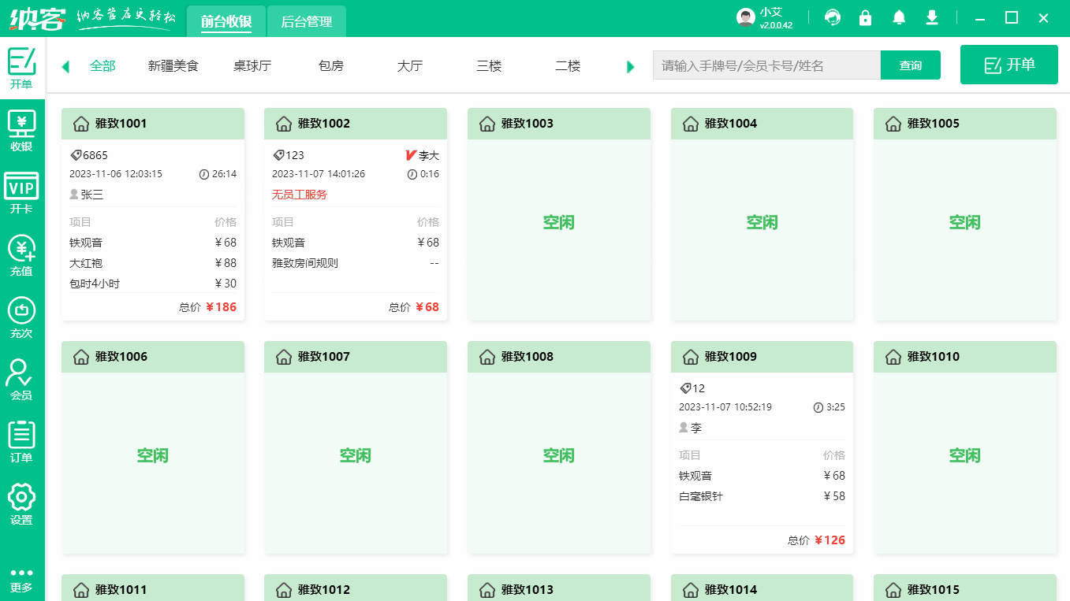
Task: Click the download icon in titlebar
Action: [x=932, y=17]
